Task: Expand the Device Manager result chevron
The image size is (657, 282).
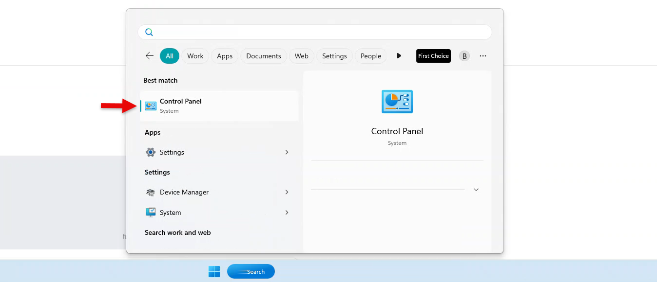Action: click(287, 192)
